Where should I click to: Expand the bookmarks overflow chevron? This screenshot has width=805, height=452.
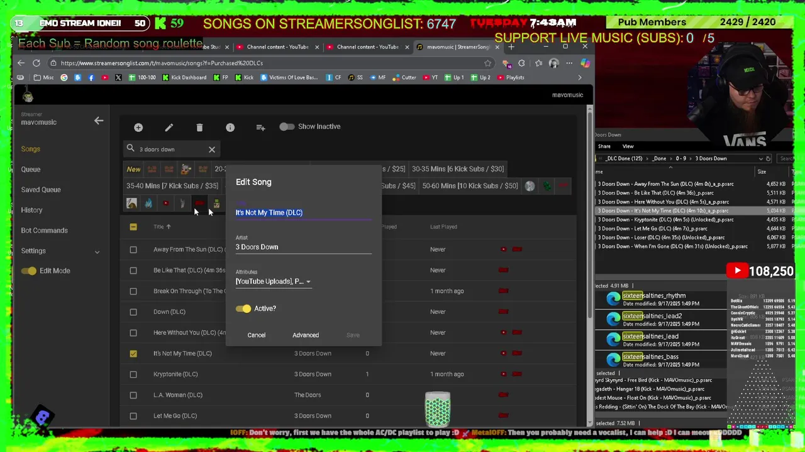click(580, 77)
